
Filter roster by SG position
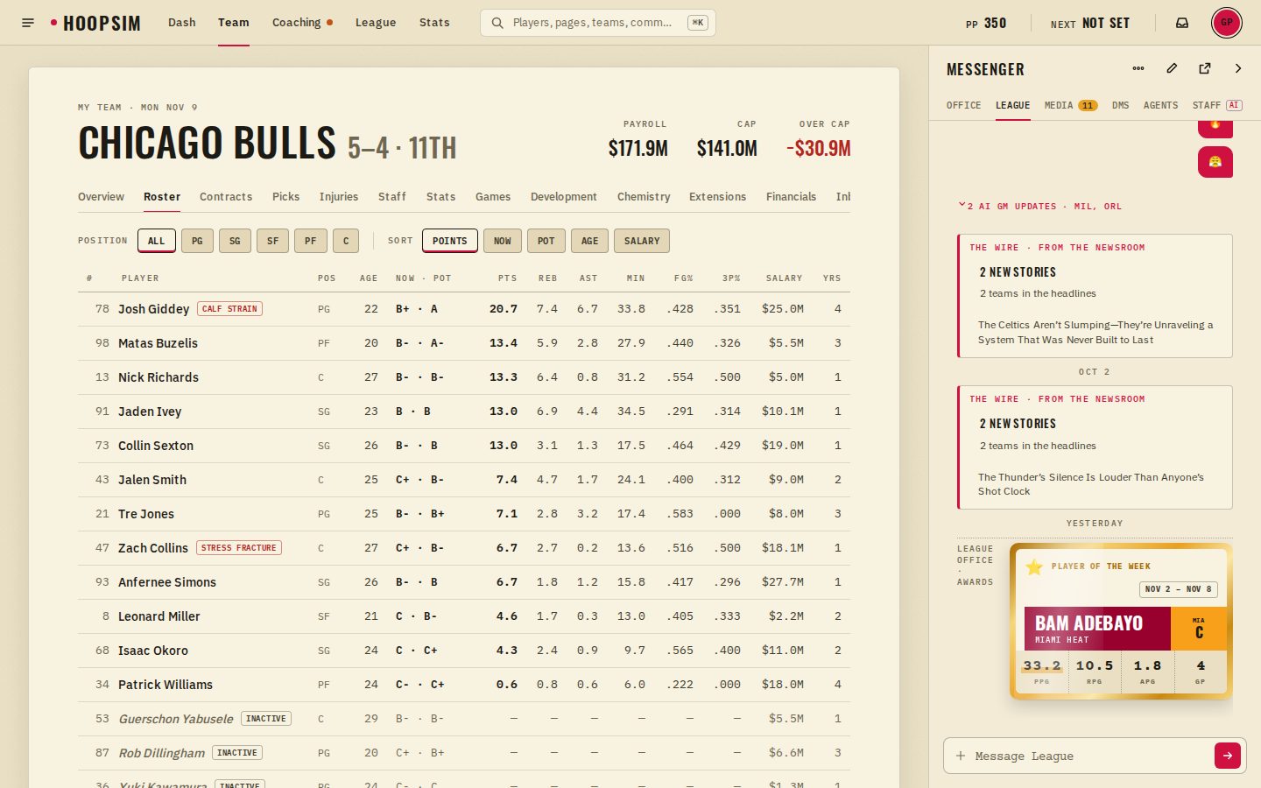tap(235, 241)
